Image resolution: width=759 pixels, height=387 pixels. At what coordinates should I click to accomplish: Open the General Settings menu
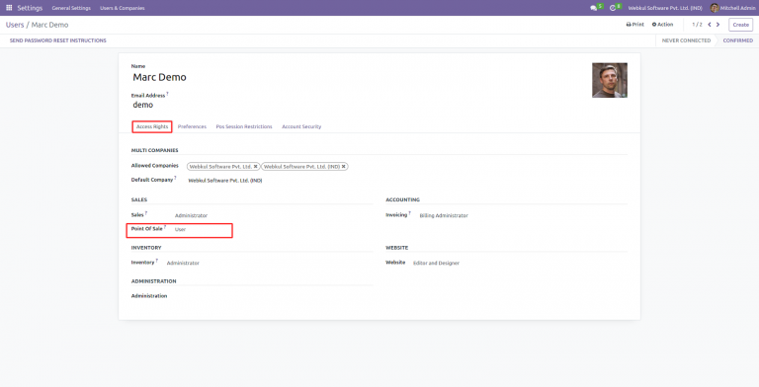point(71,8)
